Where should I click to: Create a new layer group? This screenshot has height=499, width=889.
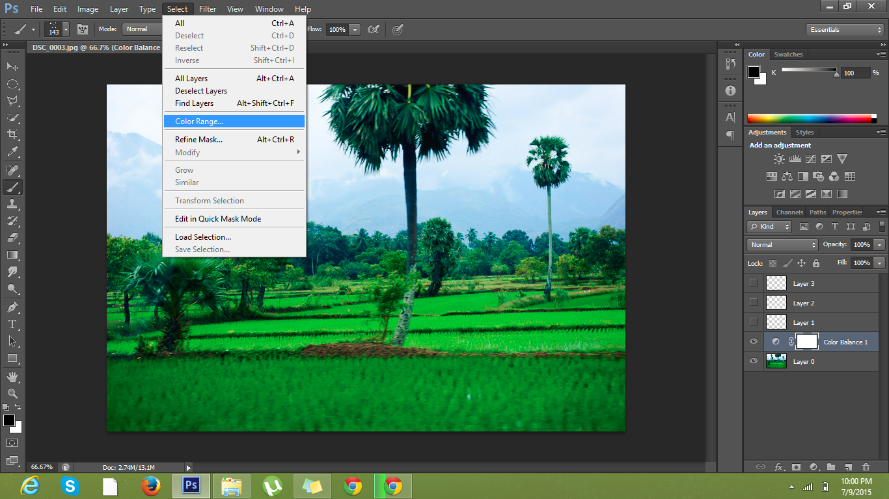831,467
